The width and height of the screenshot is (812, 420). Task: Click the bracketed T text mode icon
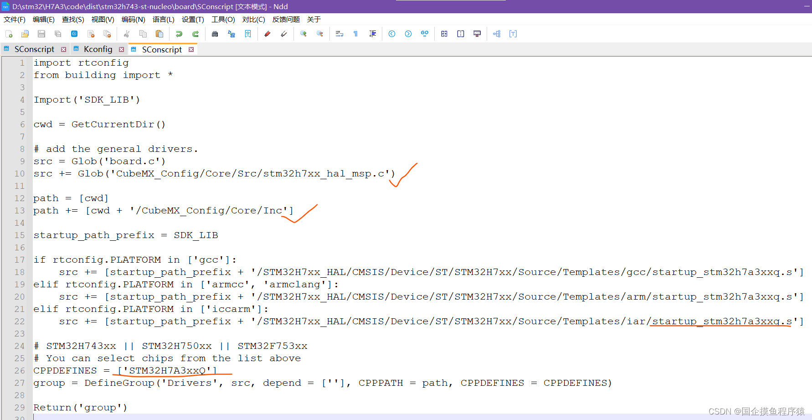coord(513,34)
